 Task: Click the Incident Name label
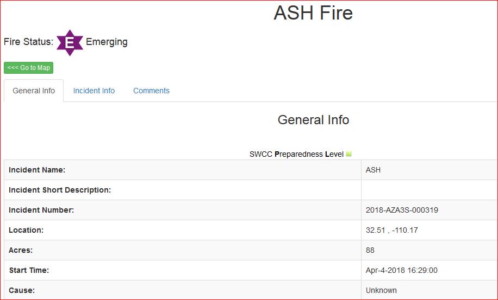coord(37,170)
